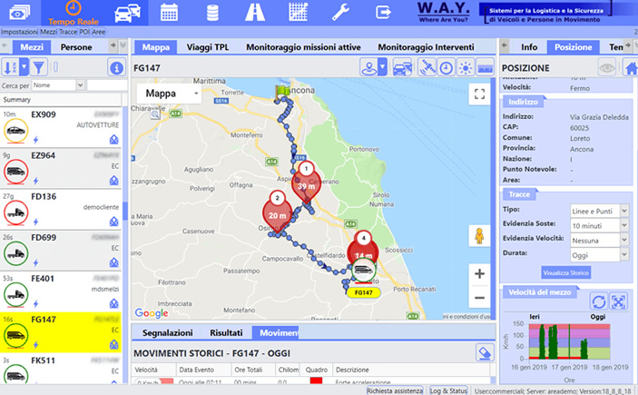
Task: Refresh the Velocità del mezzo chart
Action: point(599,301)
